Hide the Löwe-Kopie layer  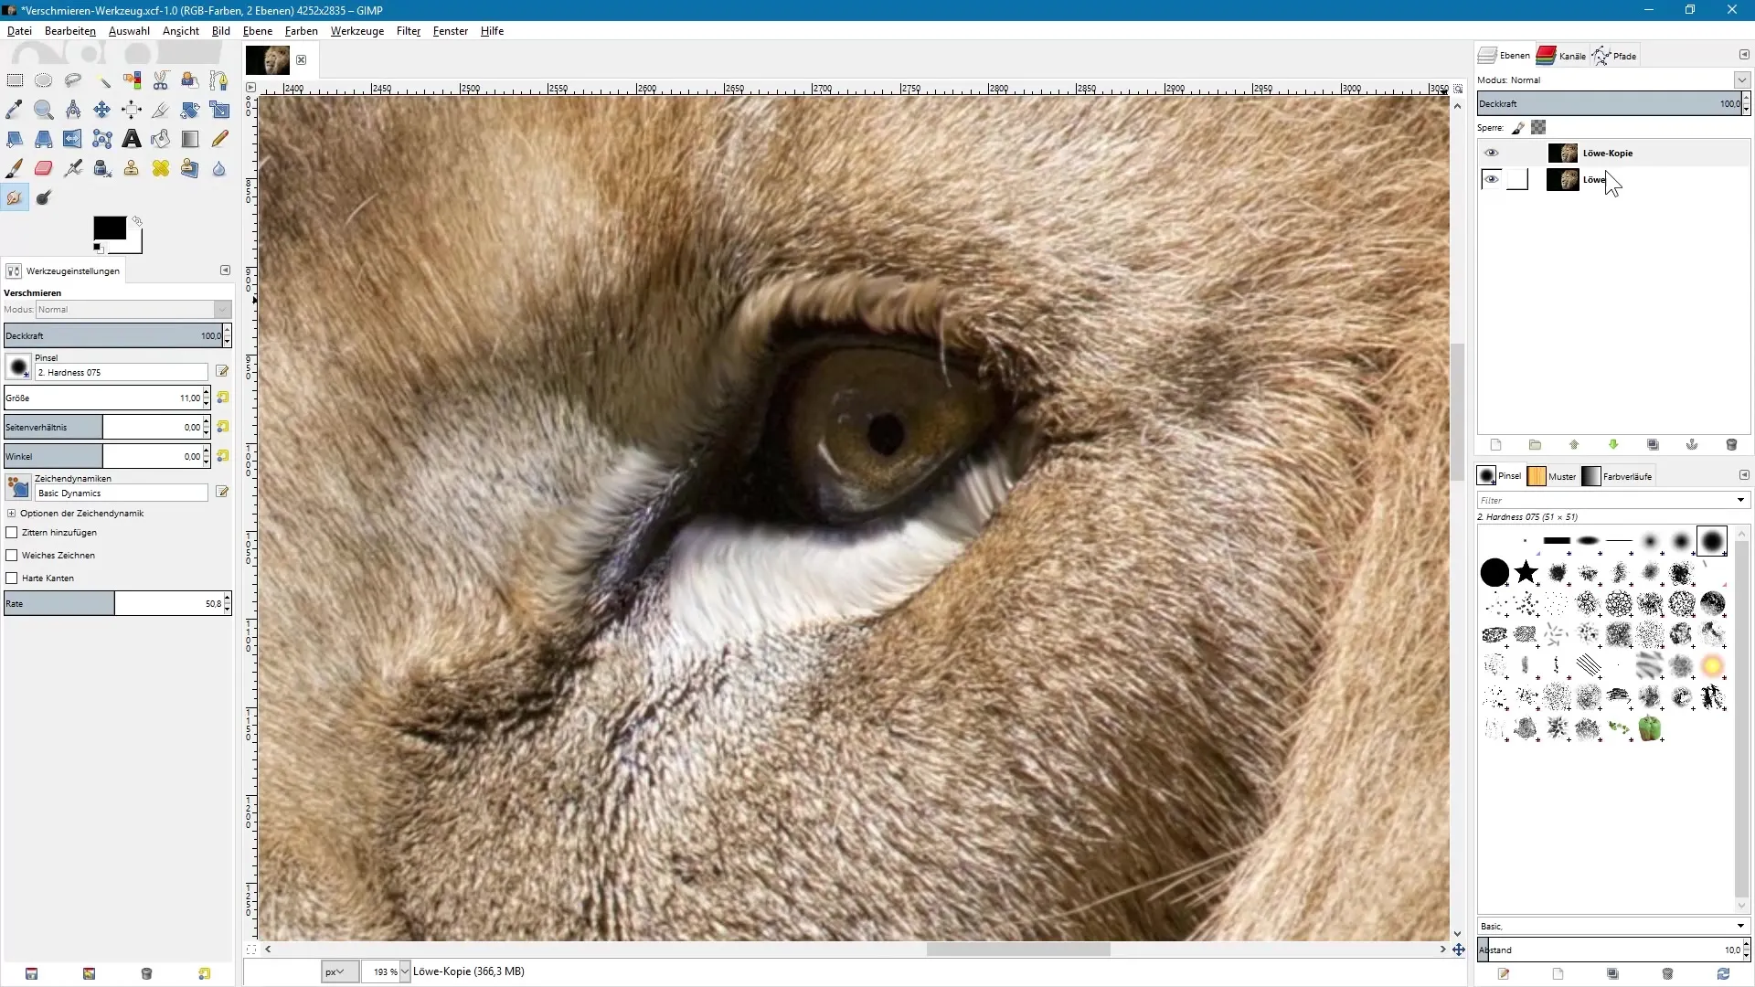pyautogui.click(x=1492, y=154)
